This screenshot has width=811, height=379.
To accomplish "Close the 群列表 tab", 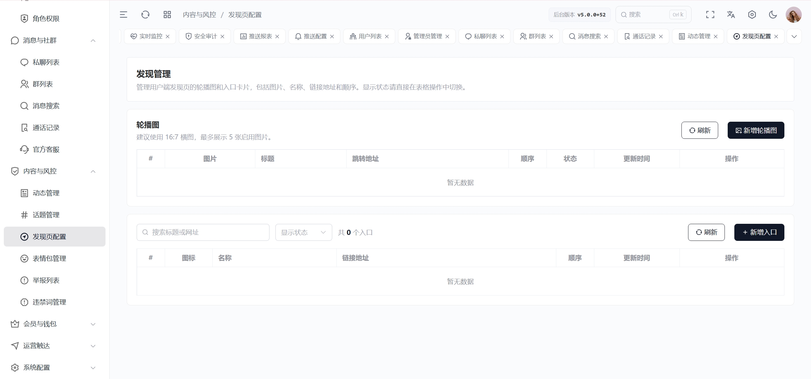I will pyautogui.click(x=551, y=37).
